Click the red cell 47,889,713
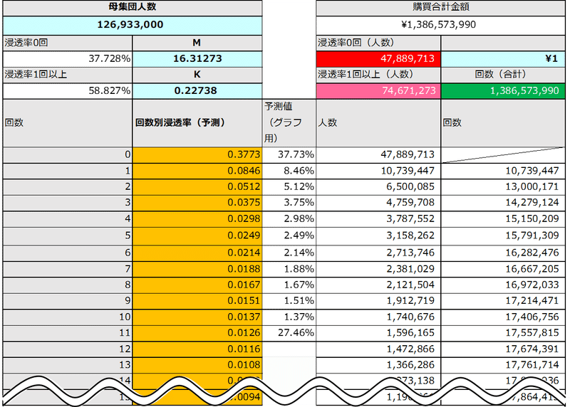 [378, 59]
